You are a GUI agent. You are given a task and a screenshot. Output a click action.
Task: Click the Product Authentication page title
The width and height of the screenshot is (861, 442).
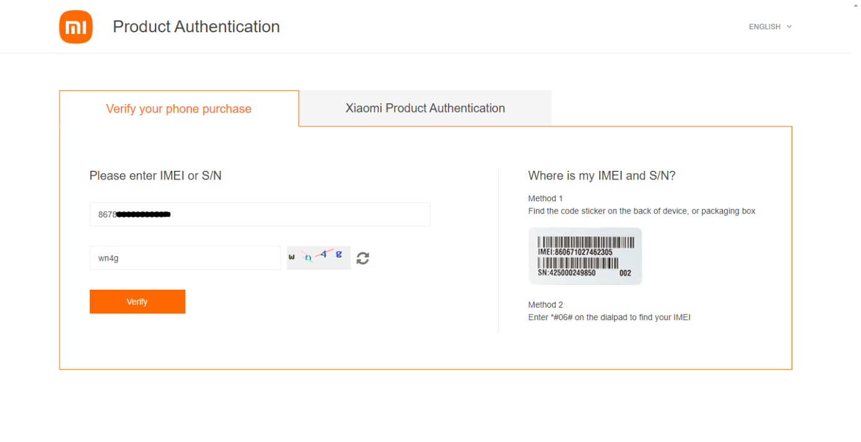[x=196, y=27]
